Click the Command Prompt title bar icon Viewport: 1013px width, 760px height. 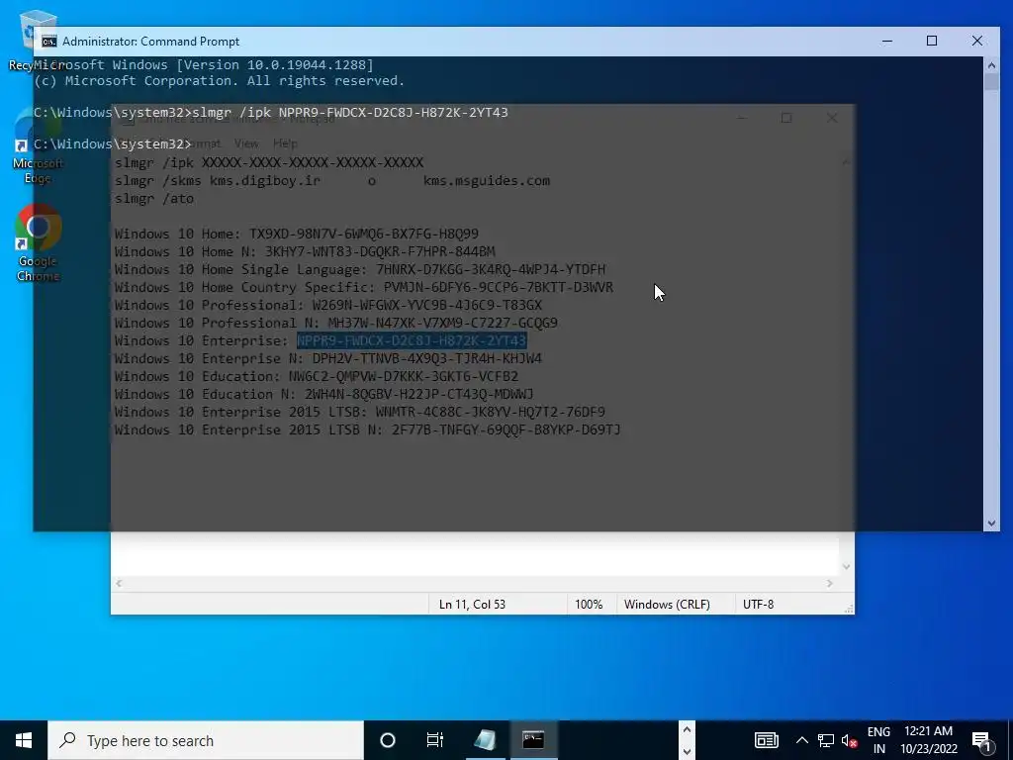[x=49, y=42]
